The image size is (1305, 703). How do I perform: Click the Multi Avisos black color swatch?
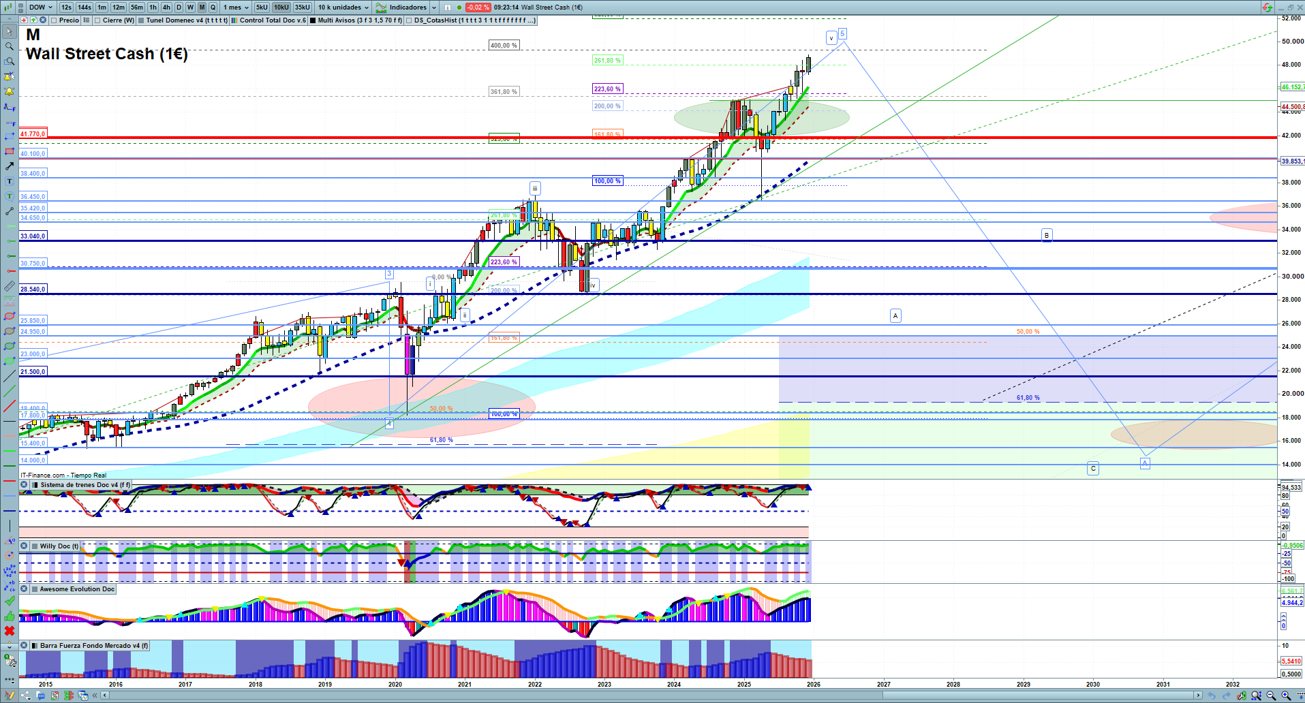[x=313, y=20]
